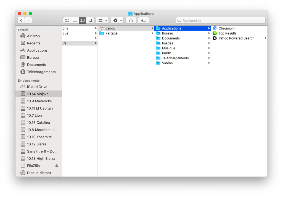
Task: Open Applications in the Favoris sidebar
Action: (x=39, y=50)
